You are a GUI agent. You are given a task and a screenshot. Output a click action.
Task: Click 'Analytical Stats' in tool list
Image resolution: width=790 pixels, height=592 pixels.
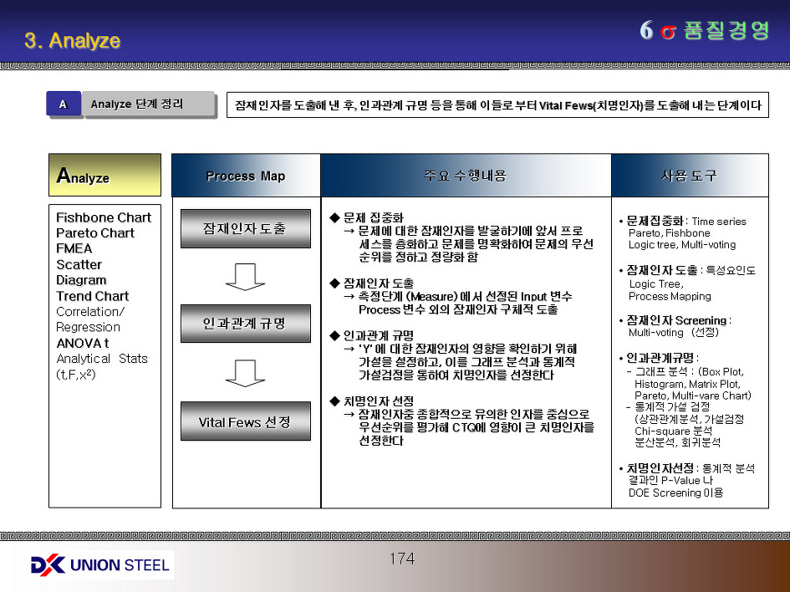pyautogui.click(x=102, y=359)
